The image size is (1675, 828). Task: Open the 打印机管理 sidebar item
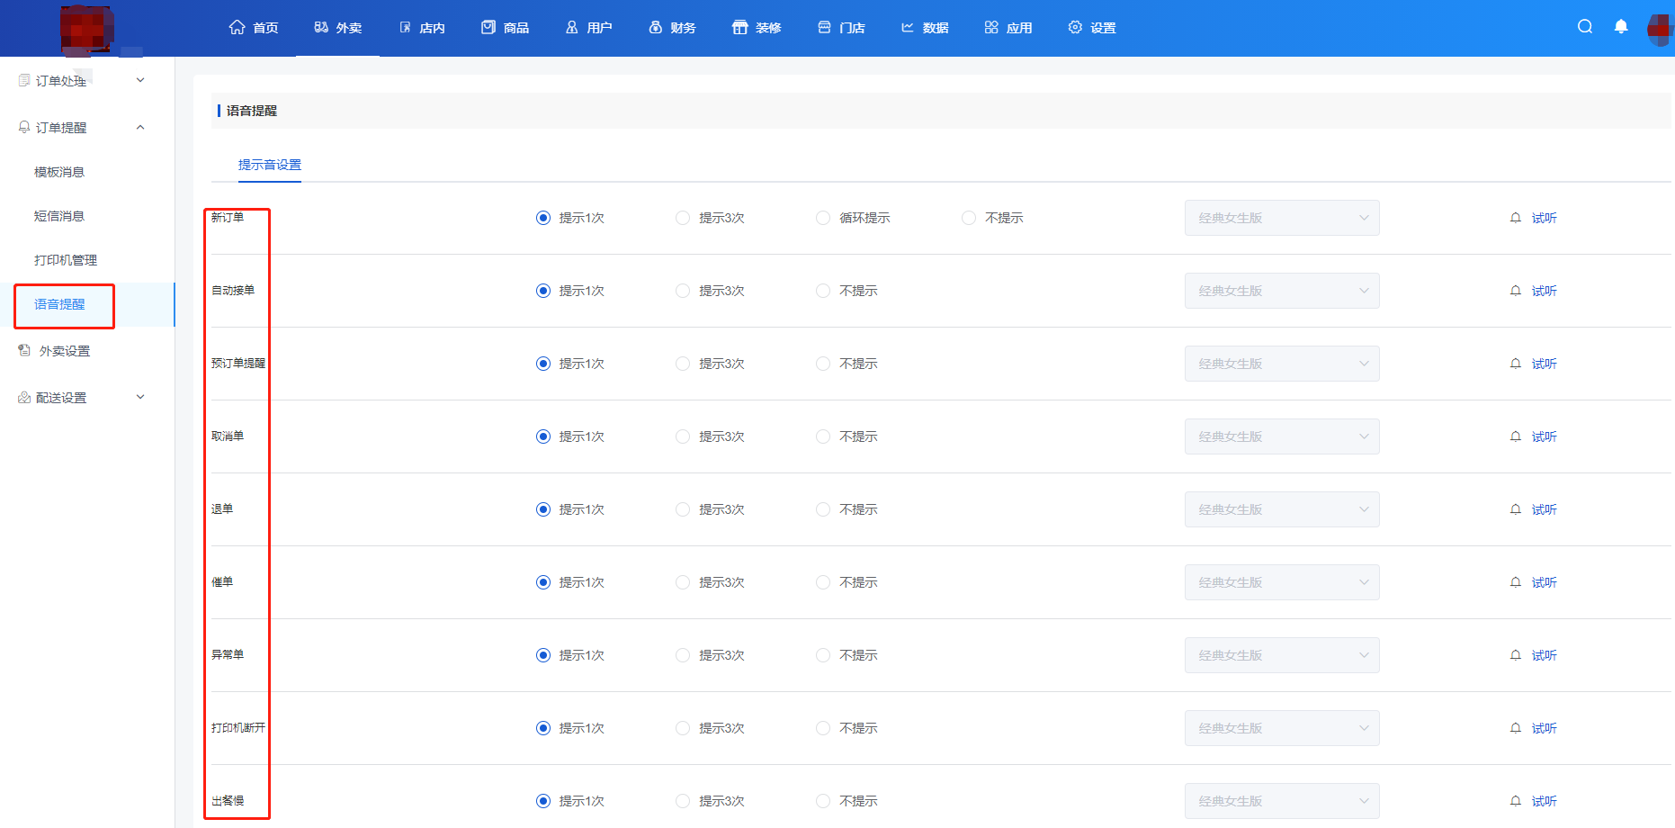[66, 260]
